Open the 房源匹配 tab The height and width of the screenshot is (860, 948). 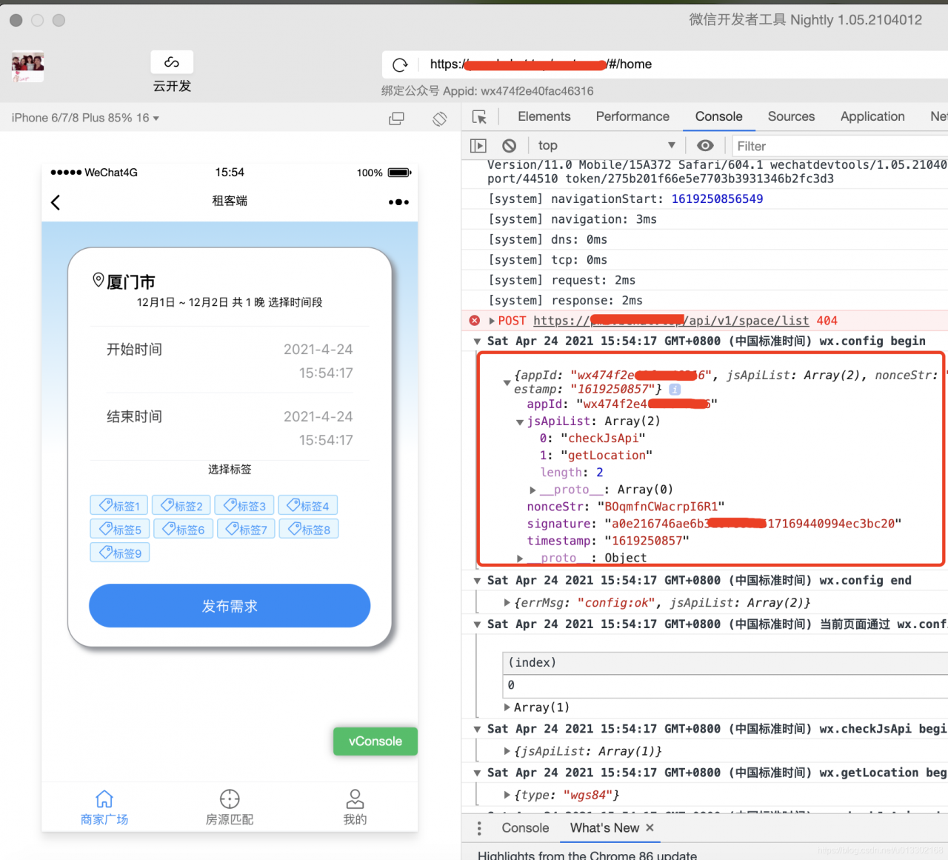[230, 807]
